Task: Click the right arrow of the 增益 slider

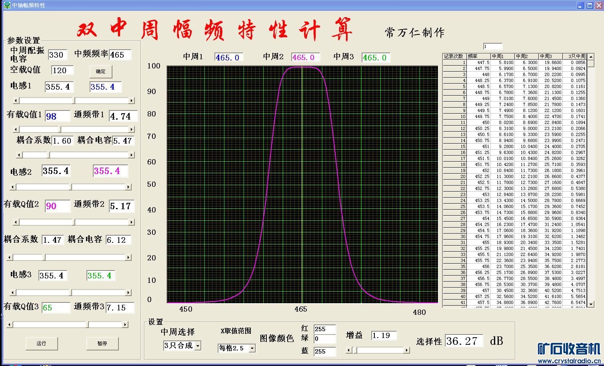Action: pyautogui.click(x=407, y=350)
